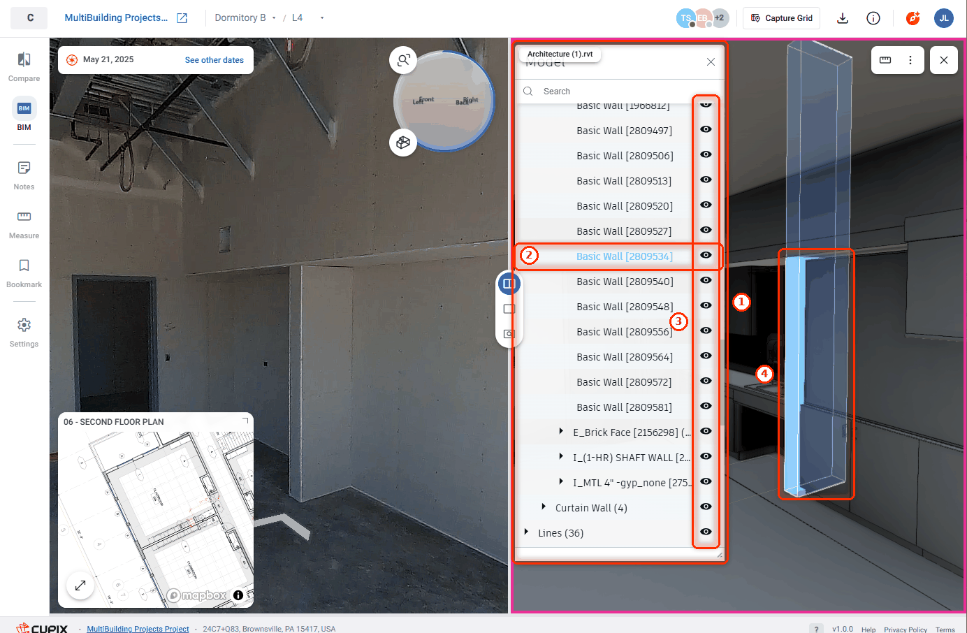Select Basic Wall [2809581] in tree

tap(624, 407)
